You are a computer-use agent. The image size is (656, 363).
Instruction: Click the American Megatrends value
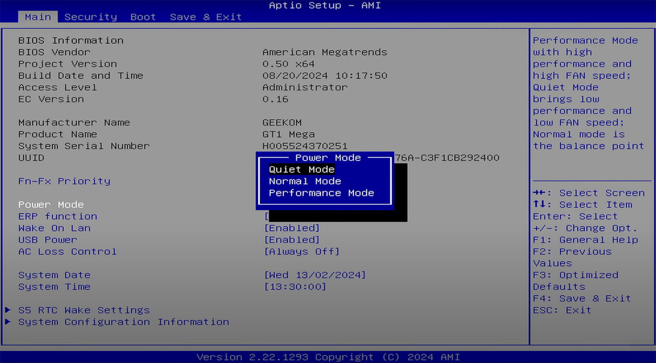pyautogui.click(x=325, y=52)
